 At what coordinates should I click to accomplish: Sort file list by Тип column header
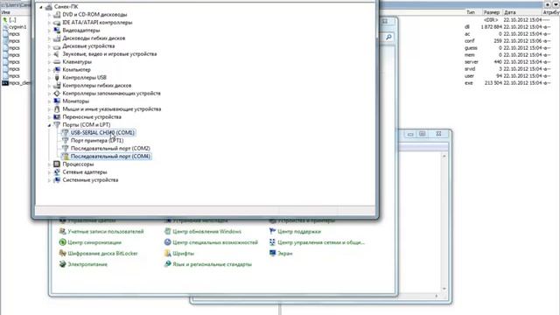pos(471,12)
